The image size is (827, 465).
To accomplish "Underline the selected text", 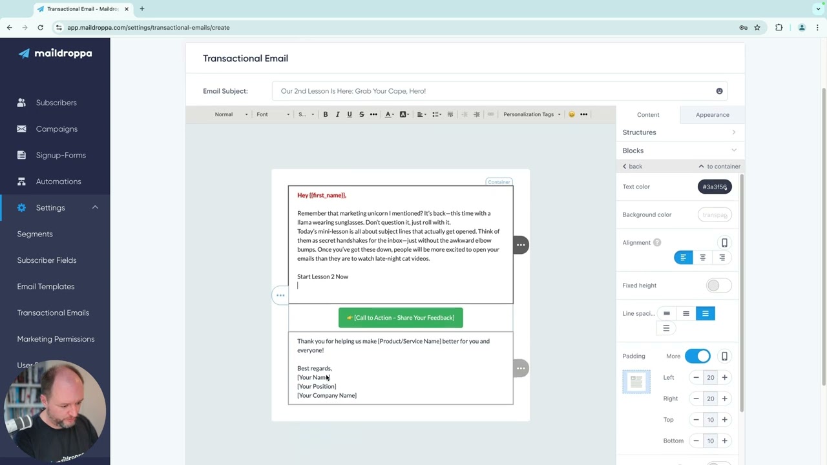I will click(350, 114).
